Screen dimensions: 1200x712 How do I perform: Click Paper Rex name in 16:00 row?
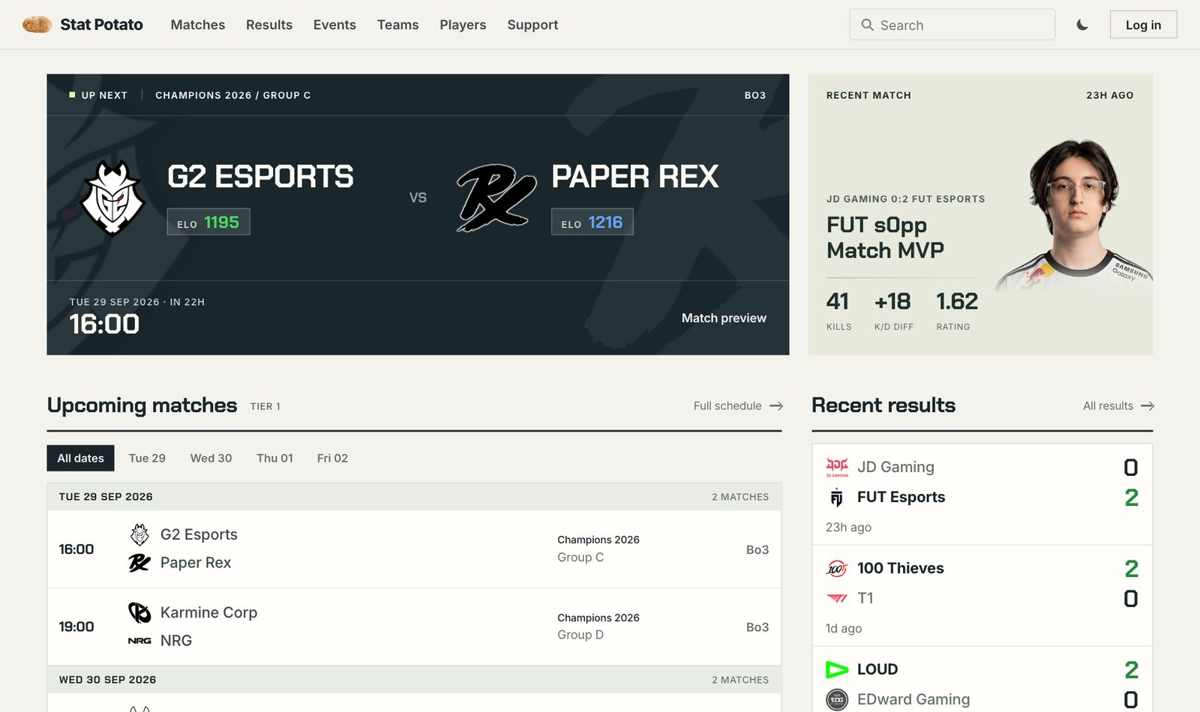(196, 563)
